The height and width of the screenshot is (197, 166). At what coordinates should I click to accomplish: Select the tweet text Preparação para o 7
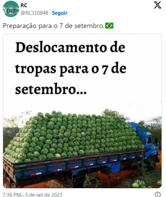[33, 26]
